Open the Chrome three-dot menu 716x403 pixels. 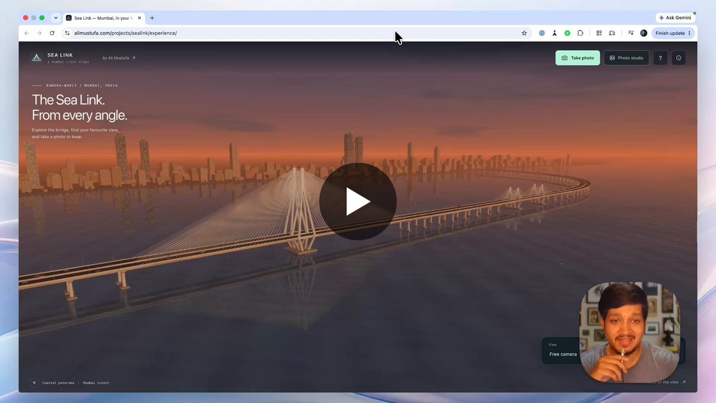(x=690, y=33)
